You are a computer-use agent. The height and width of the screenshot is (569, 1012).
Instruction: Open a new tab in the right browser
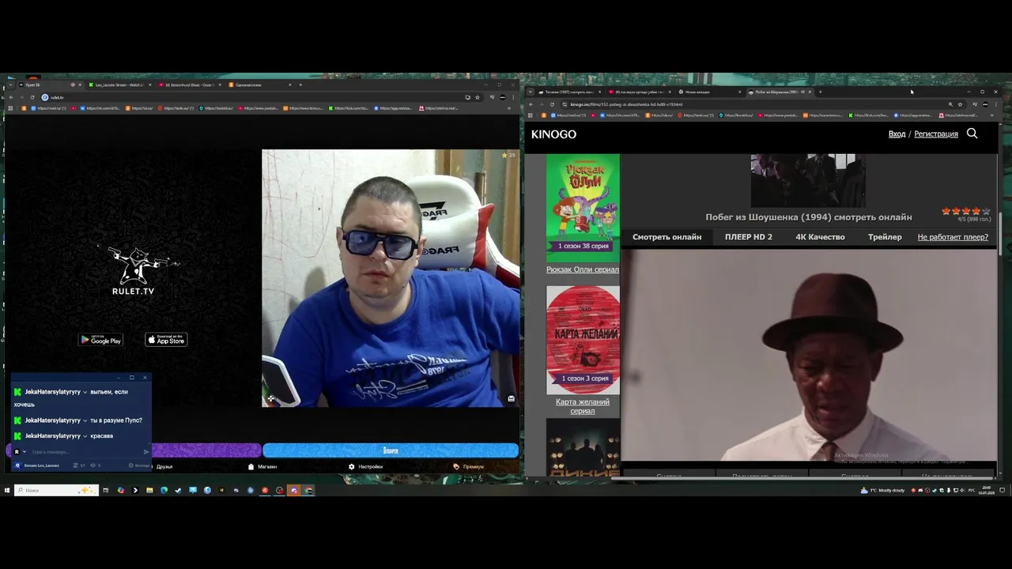pyautogui.click(x=820, y=92)
